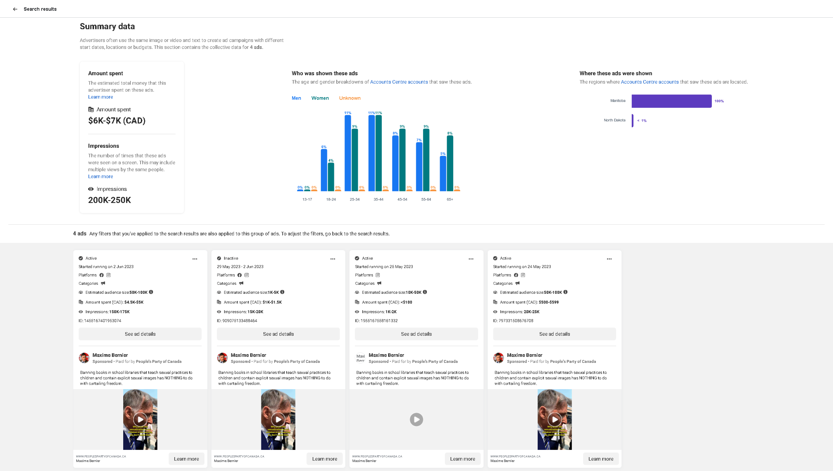Viewport: 833px width, 471px height.
Task: Click the Search results header text
Action: pos(40,9)
